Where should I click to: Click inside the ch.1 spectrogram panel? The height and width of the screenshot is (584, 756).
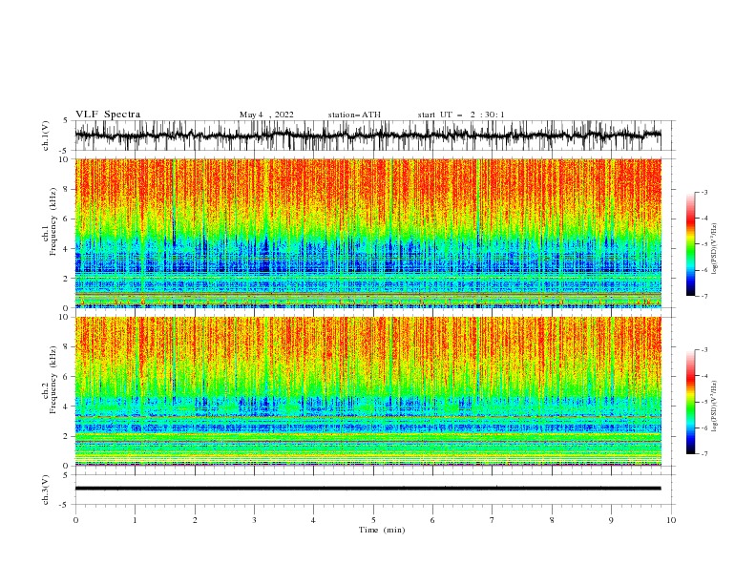[367, 233]
